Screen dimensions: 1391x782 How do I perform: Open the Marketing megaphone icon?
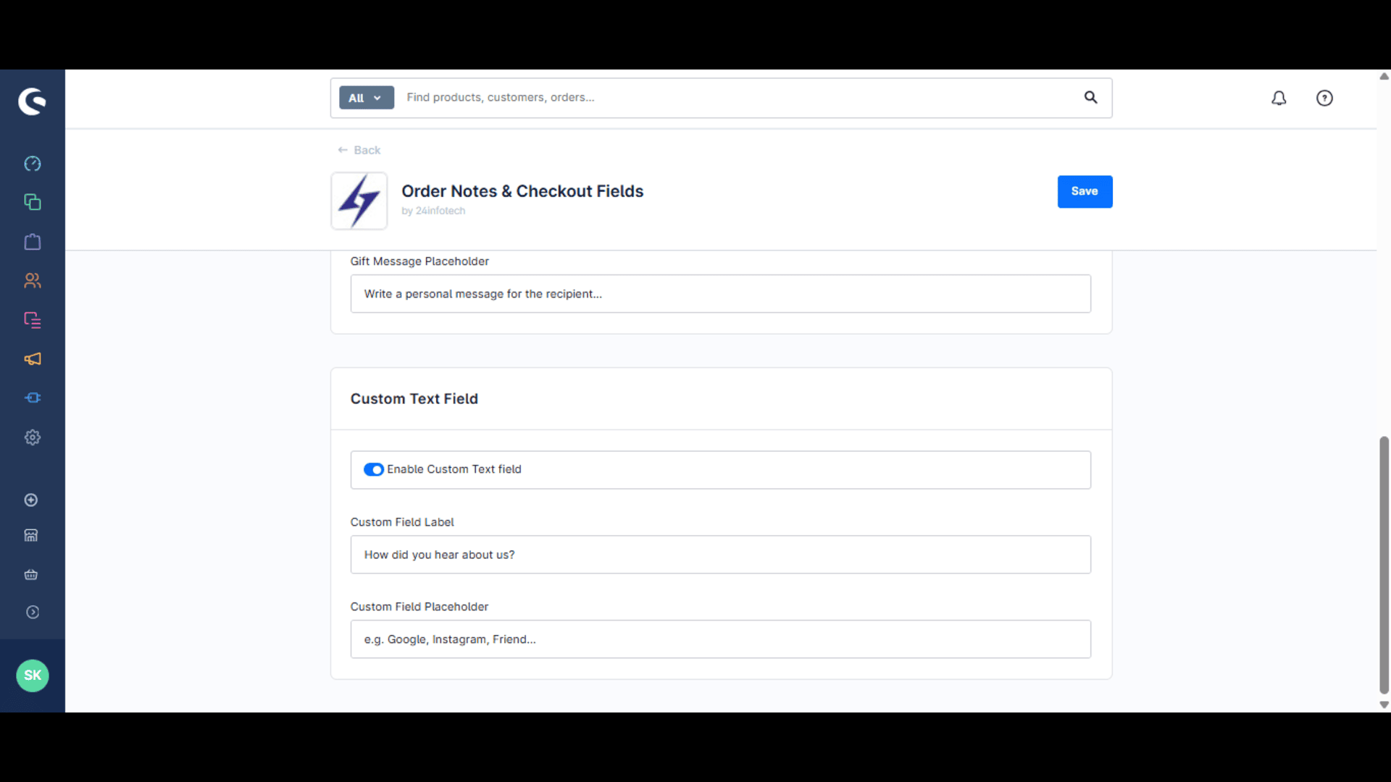pyautogui.click(x=33, y=359)
